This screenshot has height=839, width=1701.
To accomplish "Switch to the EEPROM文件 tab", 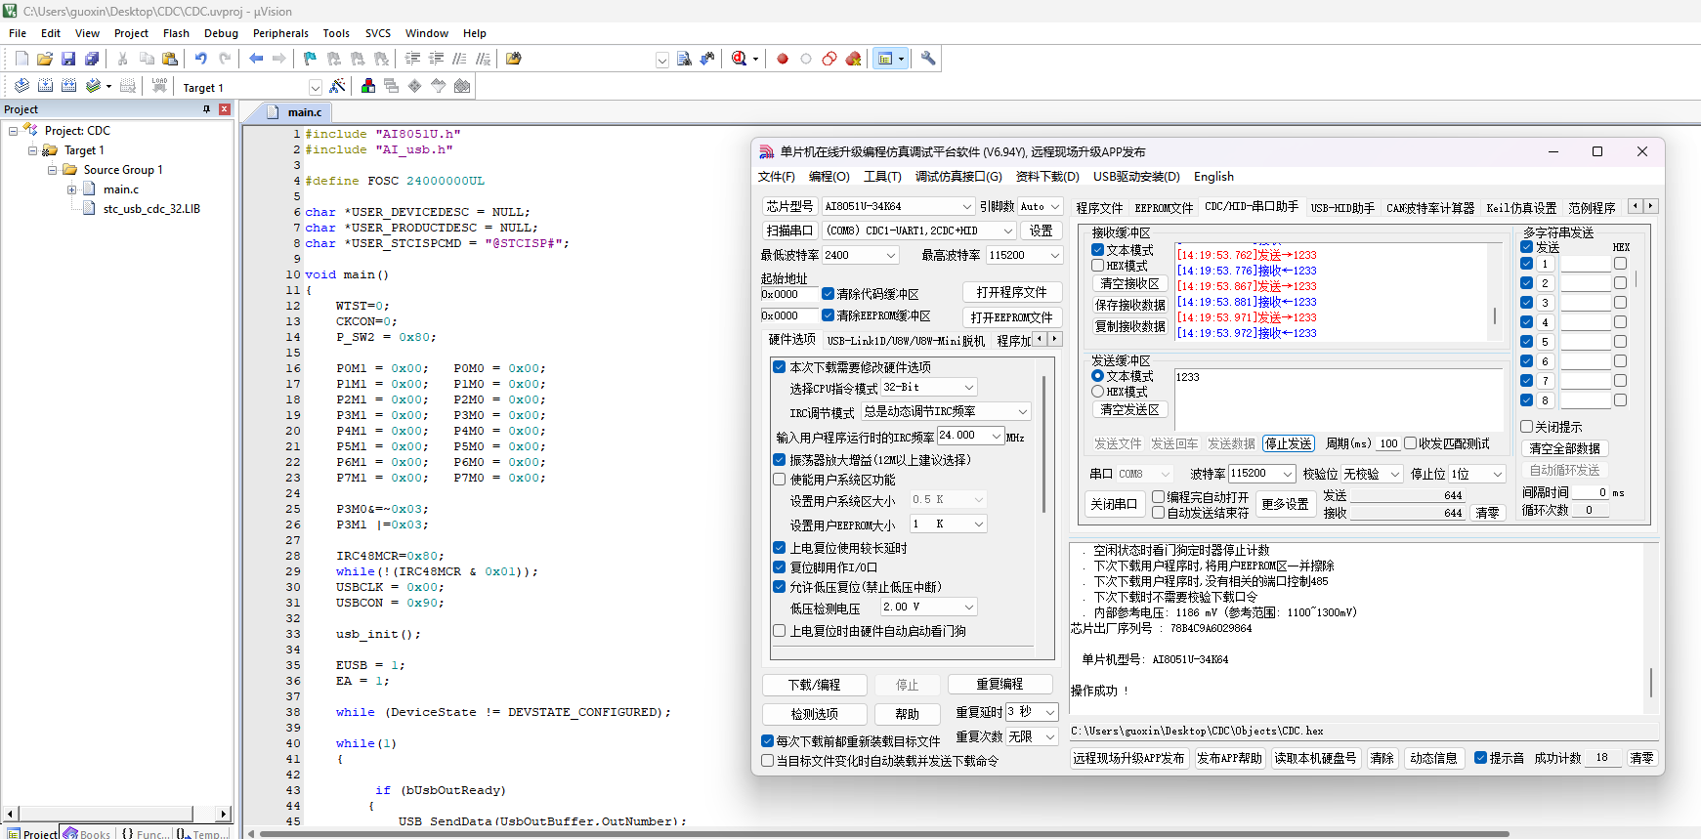I will click(1164, 208).
